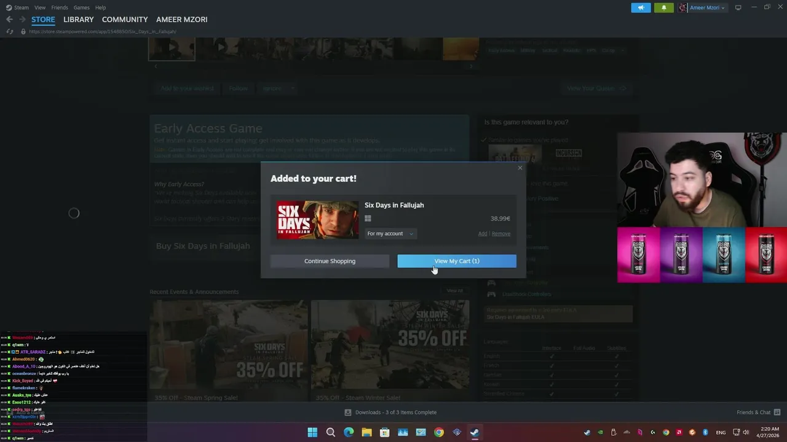Open the Photos app on the taskbar
The height and width of the screenshot is (442, 787).
click(403, 432)
